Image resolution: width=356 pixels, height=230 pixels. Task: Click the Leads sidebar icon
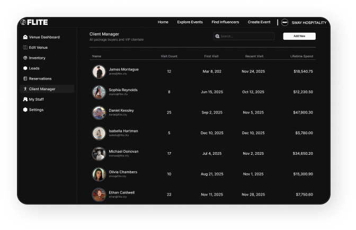point(25,68)
